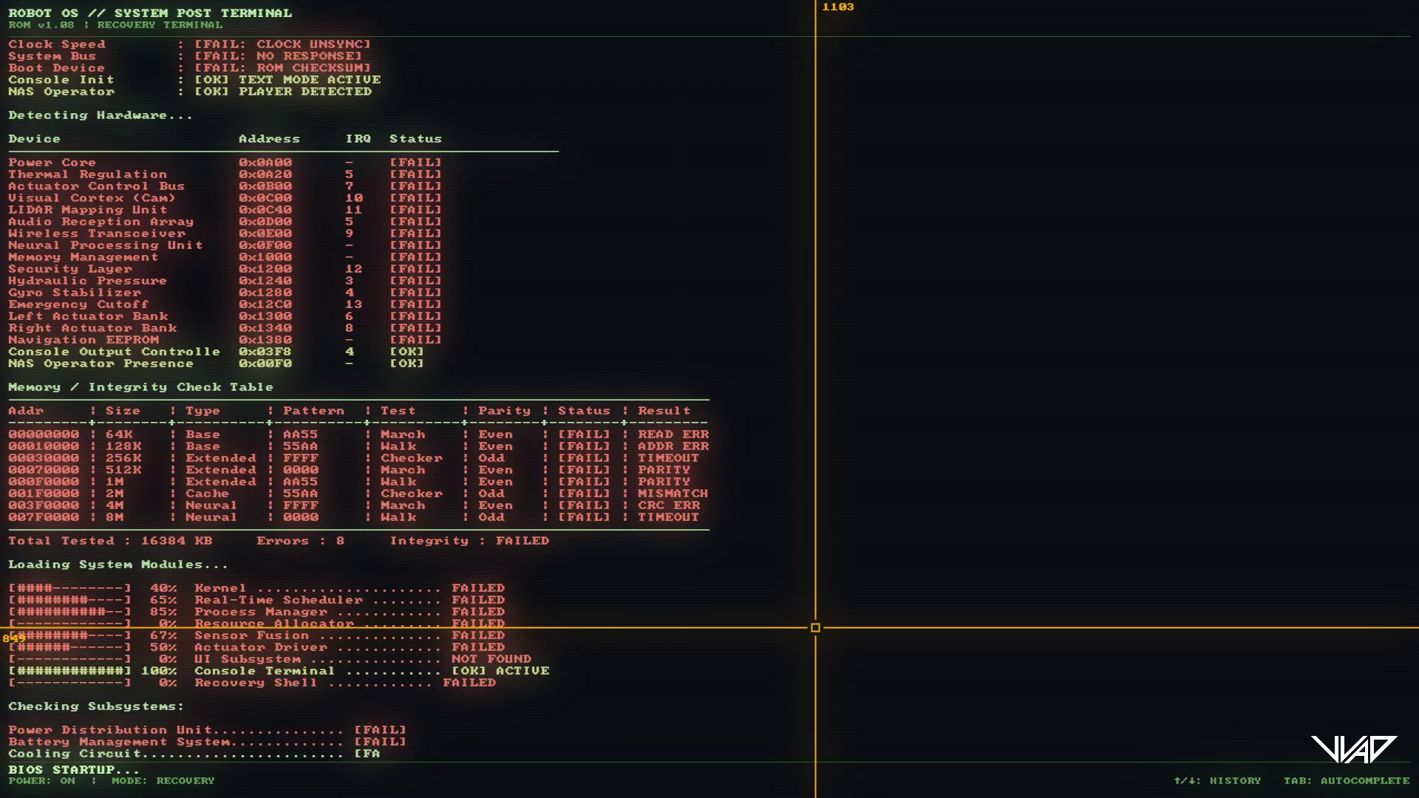Click the 'BIOS STARTUP...' command prompt line

[x=74, y=770]
